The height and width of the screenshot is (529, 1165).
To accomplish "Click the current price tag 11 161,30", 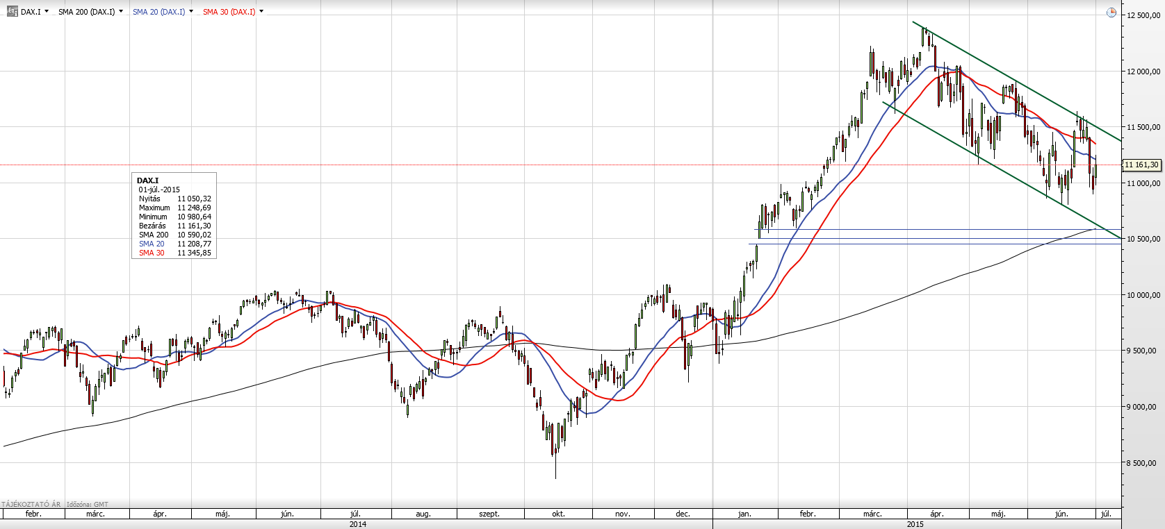I will click(x=1142, y=165).
